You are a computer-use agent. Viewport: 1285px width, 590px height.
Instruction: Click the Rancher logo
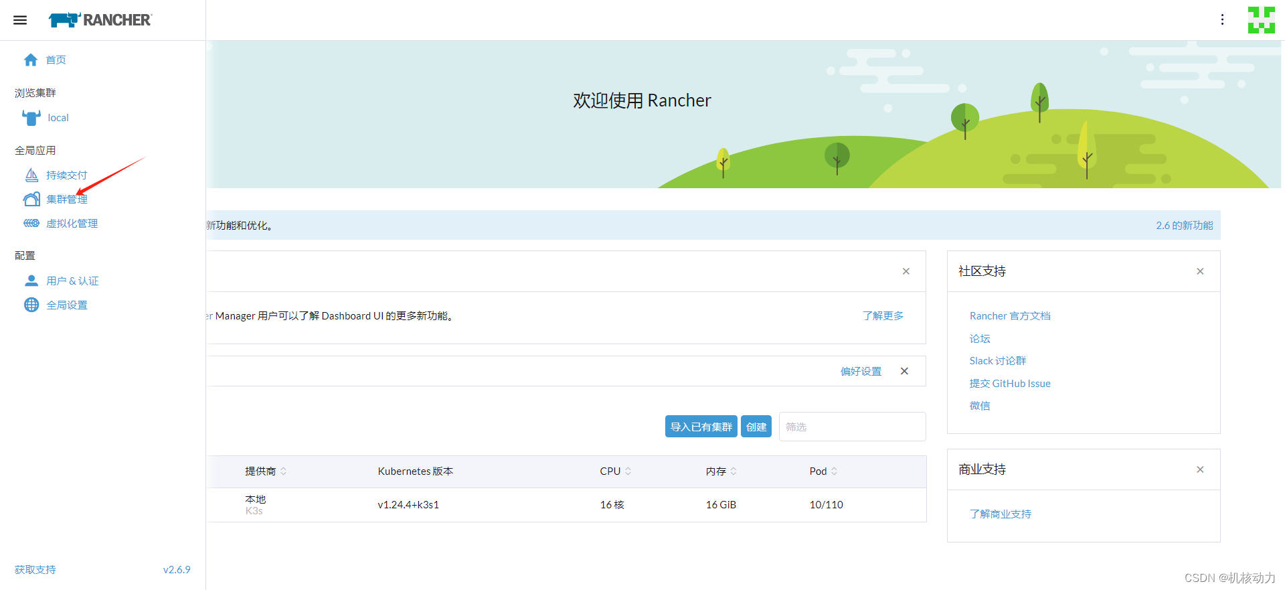click(x=100, y=20)
